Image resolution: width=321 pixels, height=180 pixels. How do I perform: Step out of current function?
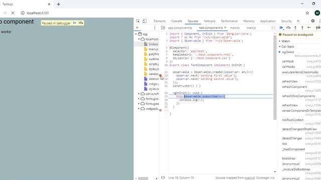click(x=302, y=28)
